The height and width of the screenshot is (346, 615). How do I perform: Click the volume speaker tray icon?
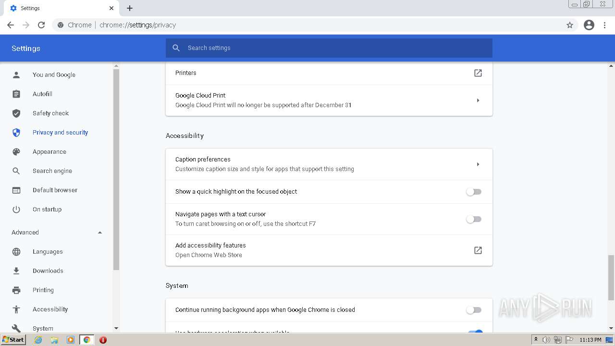coord(546,340)
